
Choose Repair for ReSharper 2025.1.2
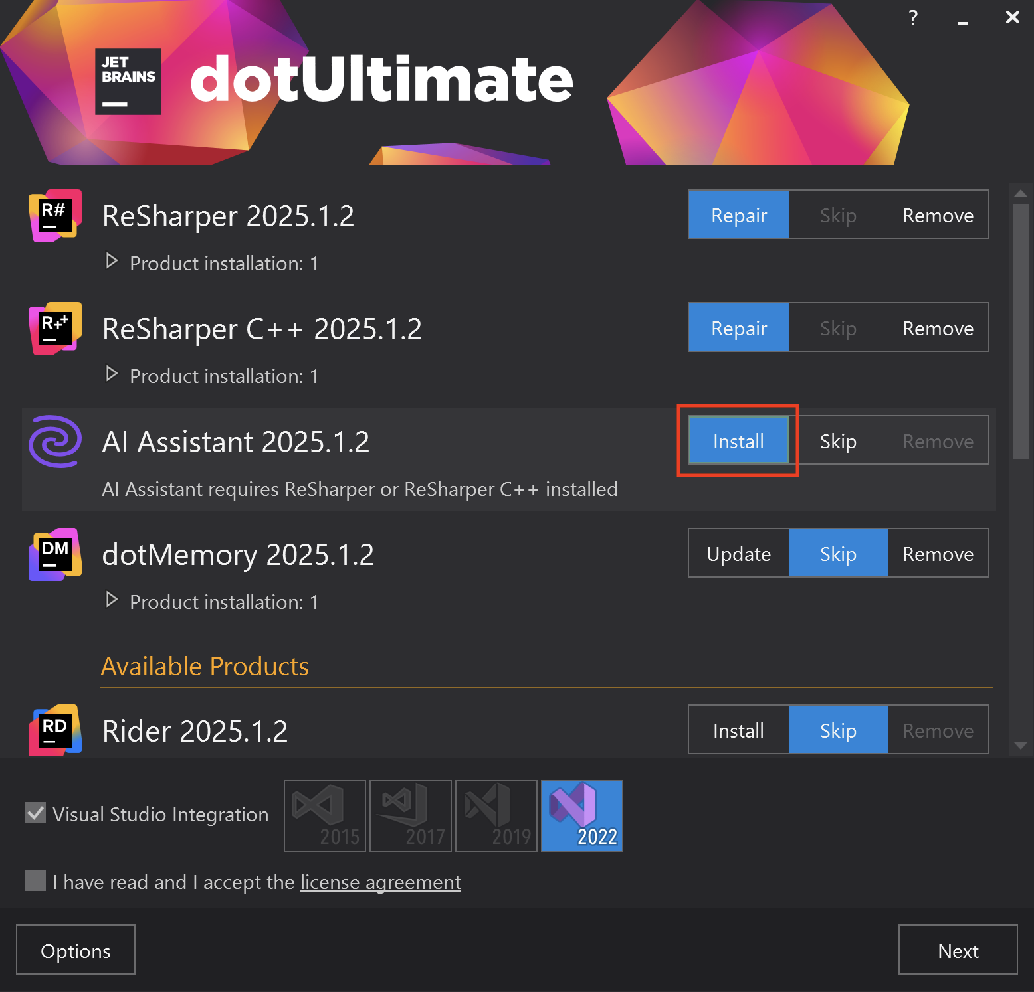coord(739,214)
